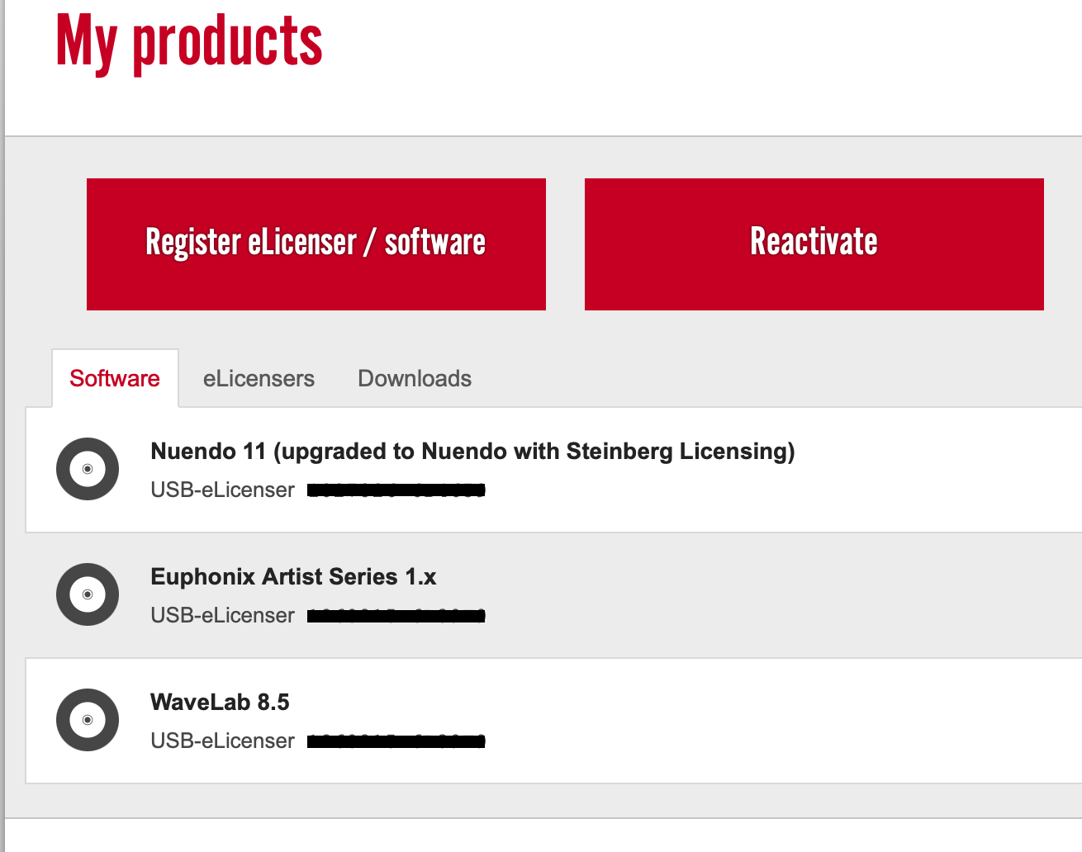Click USB-eLicenser label under Nuendo 11

[x=222, y=490]
